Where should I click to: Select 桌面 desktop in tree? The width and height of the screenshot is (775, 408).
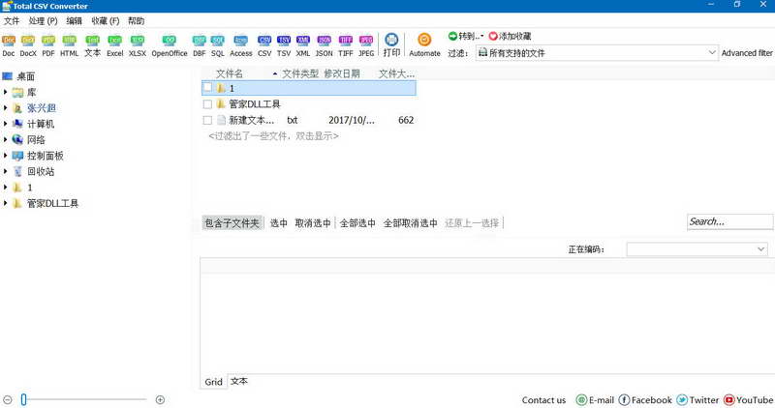click(26, 76)
